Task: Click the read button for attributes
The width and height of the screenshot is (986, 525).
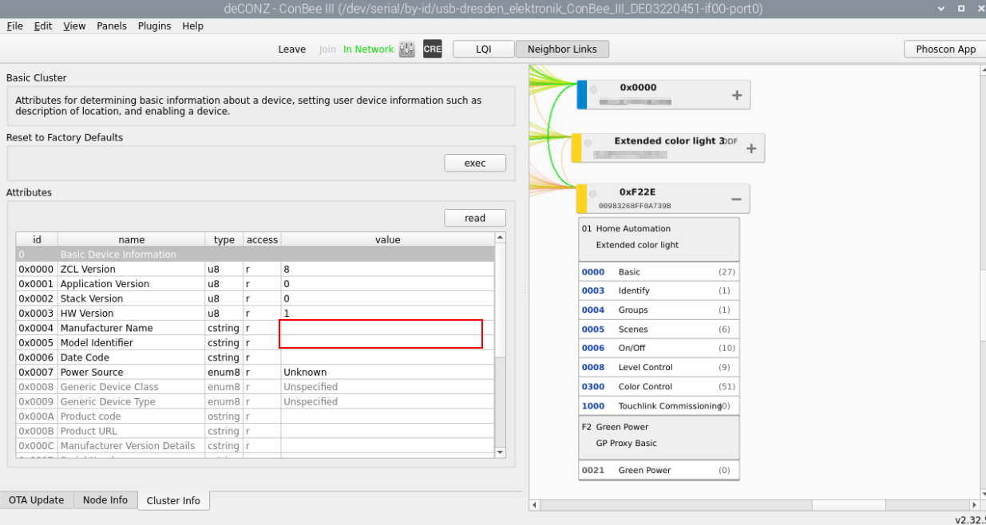Action: pyautogui.click(x=475, y=218)
